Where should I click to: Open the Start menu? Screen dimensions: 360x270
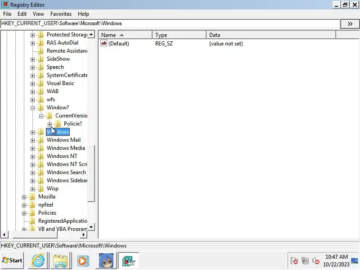12,261
